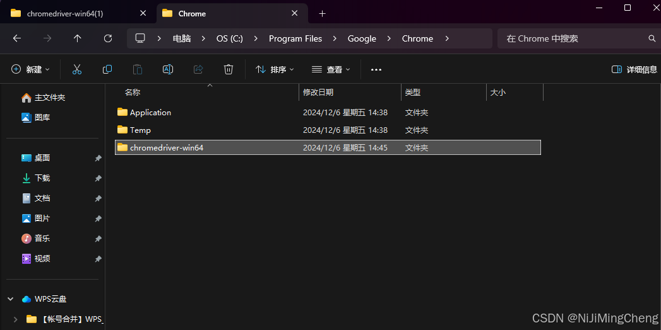The image size is (661, 330).
Task: Click the Paste clipboard icon
Action: tap(138, 69)
